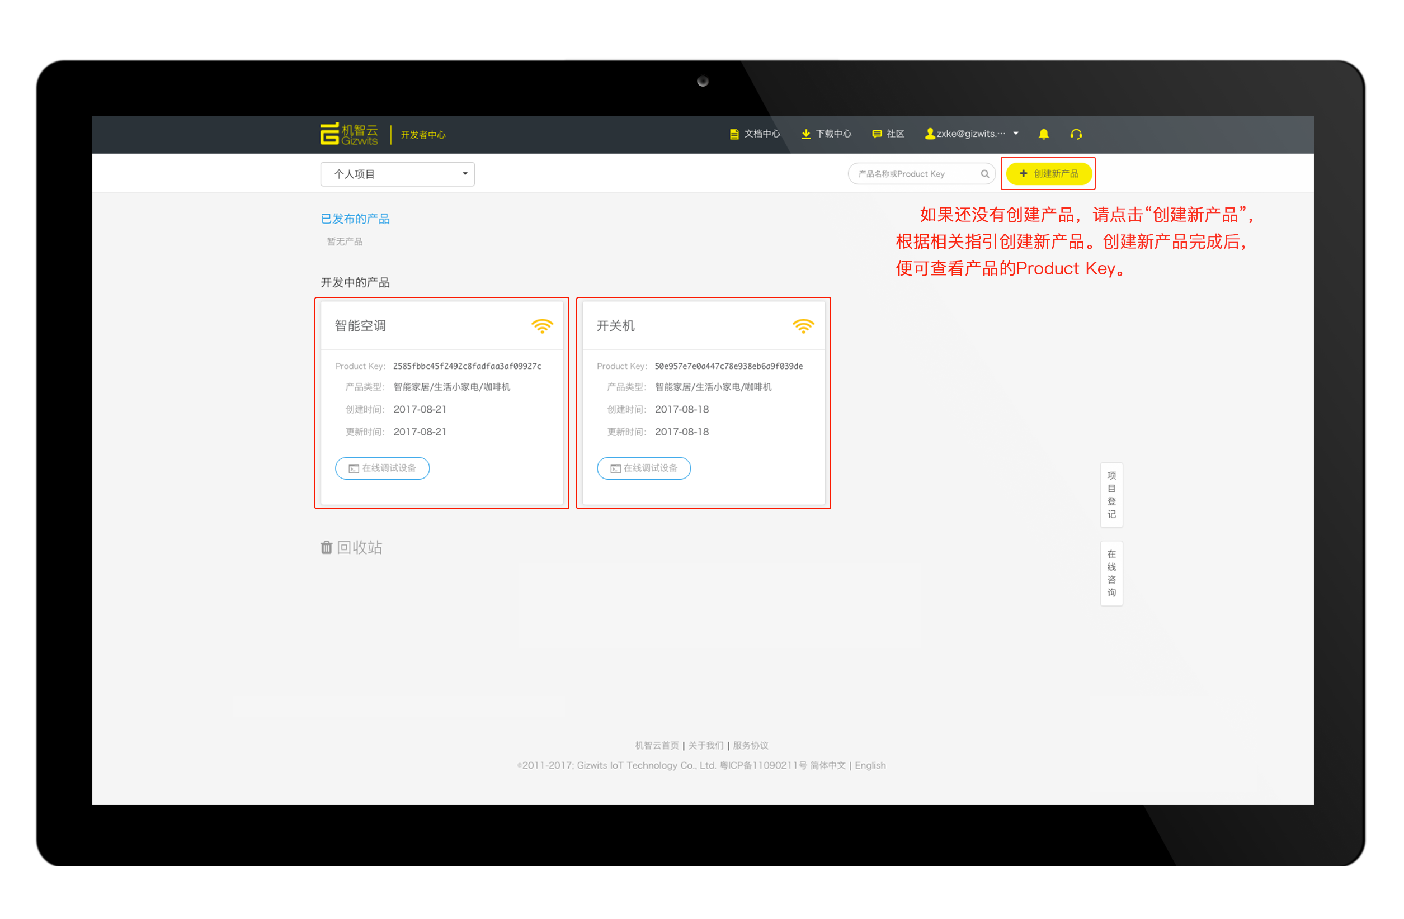Open the 项目登记 sidebar panel
The width and height of the screenshot is (1404, 919).
pyautogui.click(x=1111, y=495)
